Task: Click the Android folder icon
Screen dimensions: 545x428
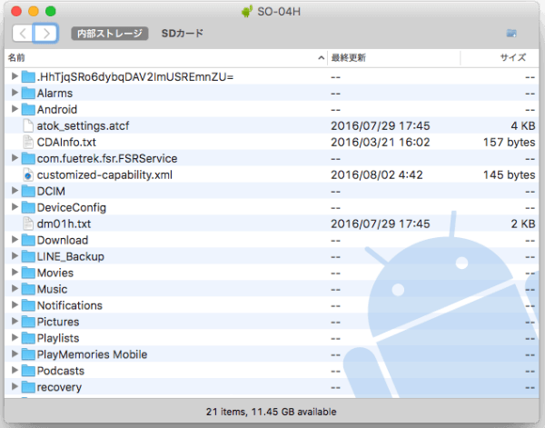Action: tap(28, 110)
